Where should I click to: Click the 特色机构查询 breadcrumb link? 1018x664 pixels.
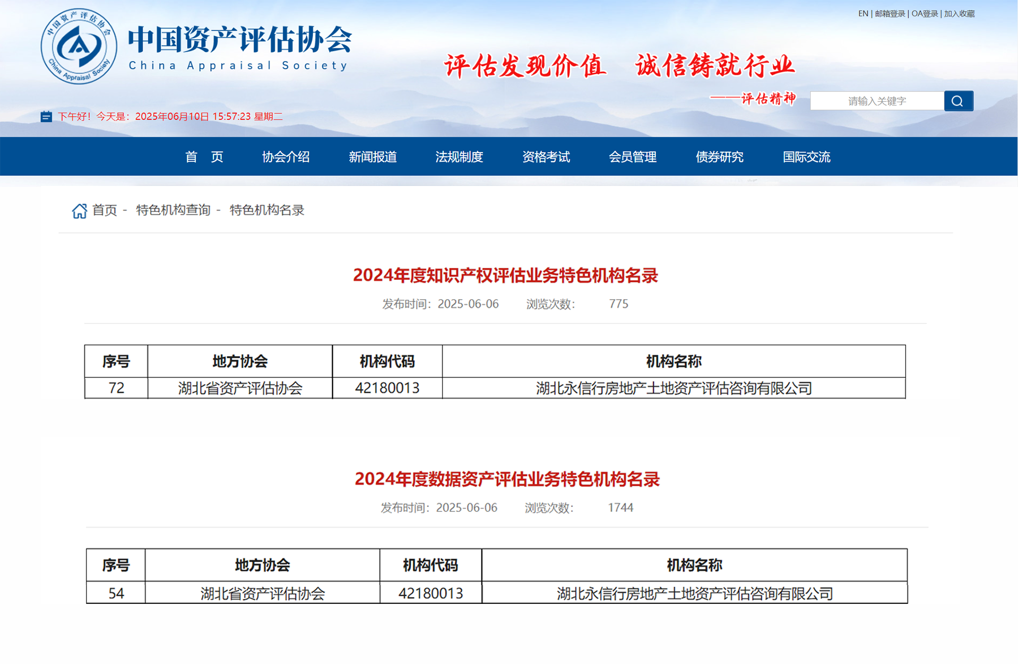coord(173,210)
